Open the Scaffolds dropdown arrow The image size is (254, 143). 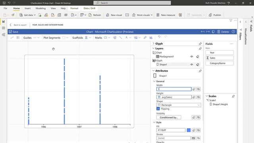pos(90,38)
